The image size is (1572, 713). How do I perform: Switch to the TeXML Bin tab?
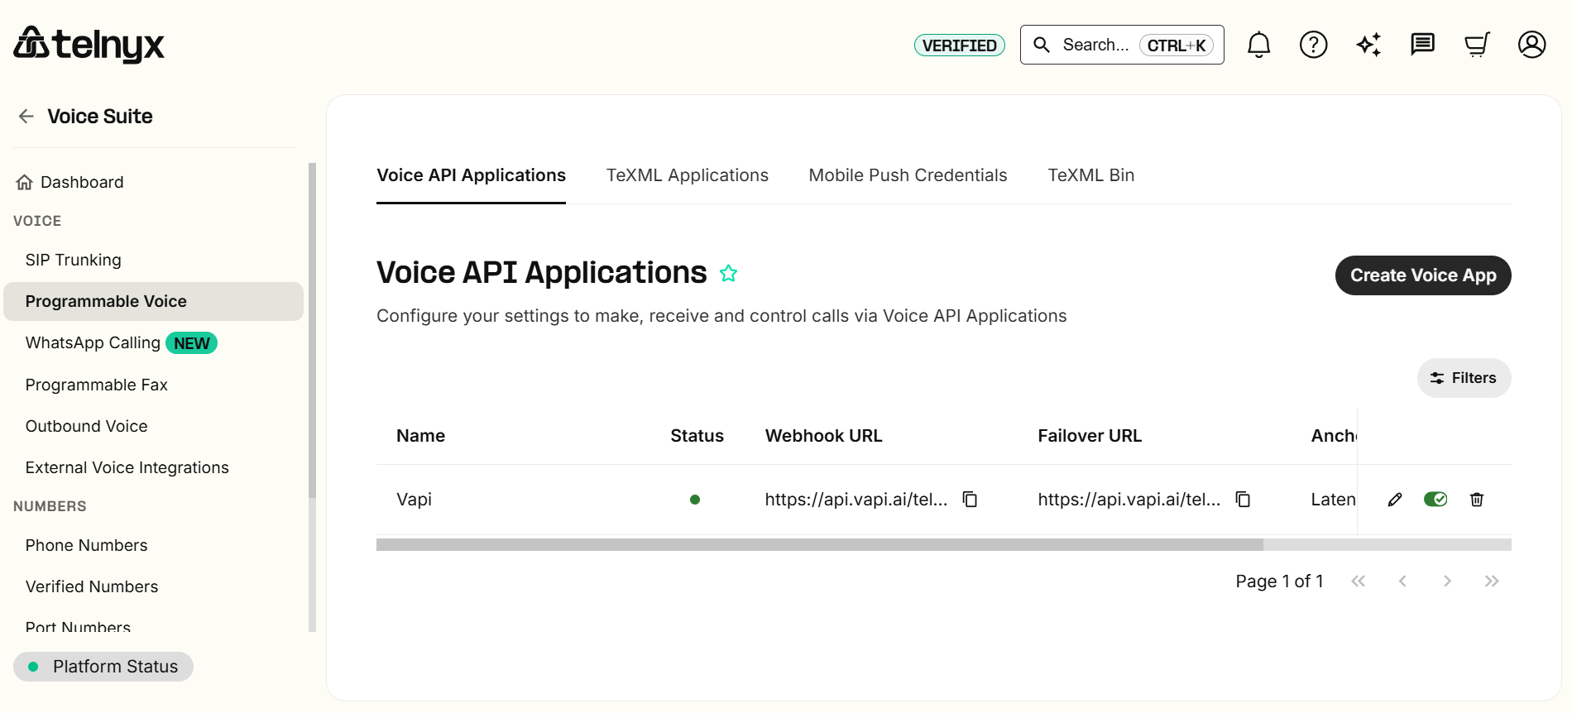click(1091, 175)
